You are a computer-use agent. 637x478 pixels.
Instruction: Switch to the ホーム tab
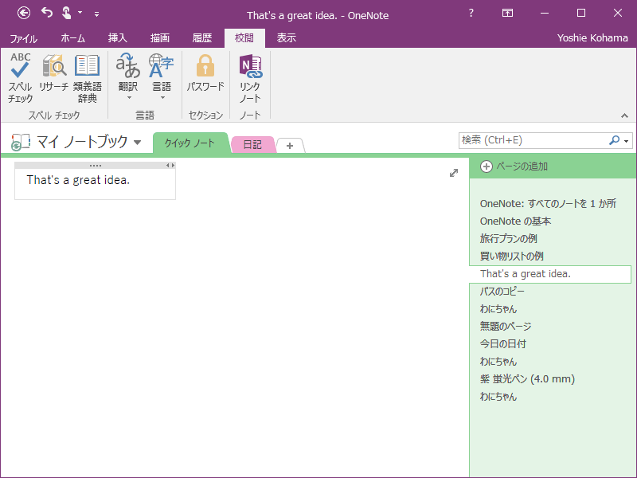coord(73,38)
